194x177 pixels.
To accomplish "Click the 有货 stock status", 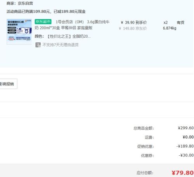I will pos(180,23).
